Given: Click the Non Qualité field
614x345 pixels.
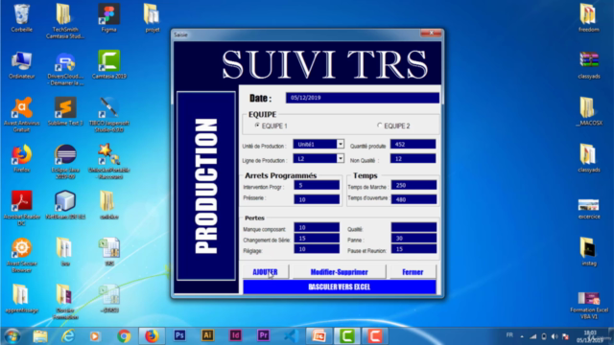Looking at the screenshot, I should [x=413, y=158].
